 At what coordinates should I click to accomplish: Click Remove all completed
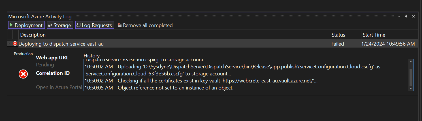tap(145, 25)
